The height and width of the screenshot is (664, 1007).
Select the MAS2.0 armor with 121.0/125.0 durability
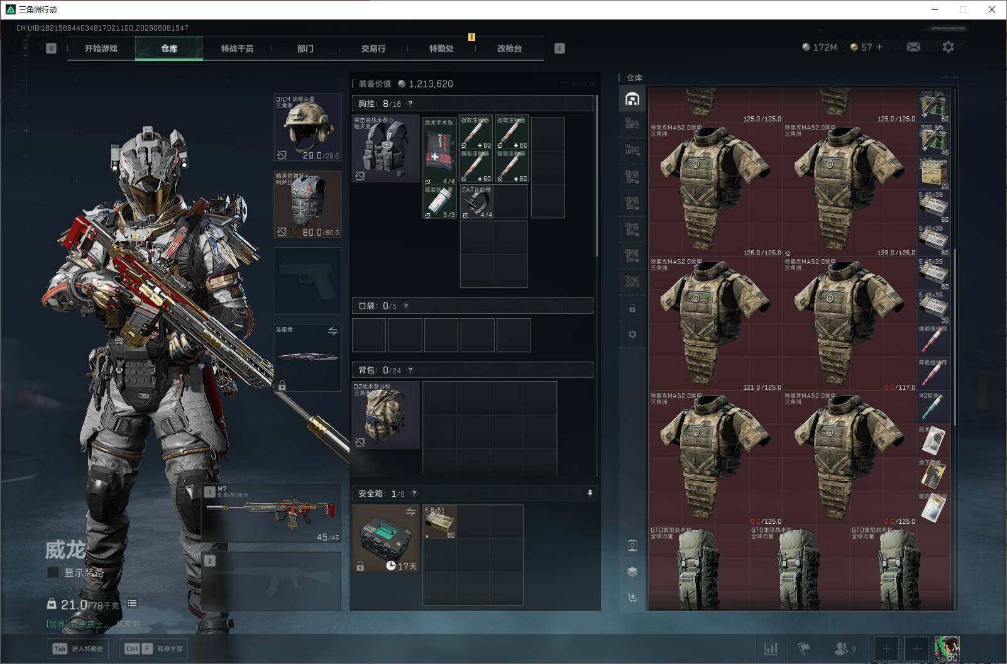pos(716,324)
